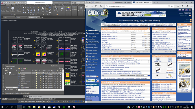The width and height of the screenshot is (195, 109).
Task: Switch to Layout Bud1 tab
Action: pyautogui.click(x=12, y=99)
